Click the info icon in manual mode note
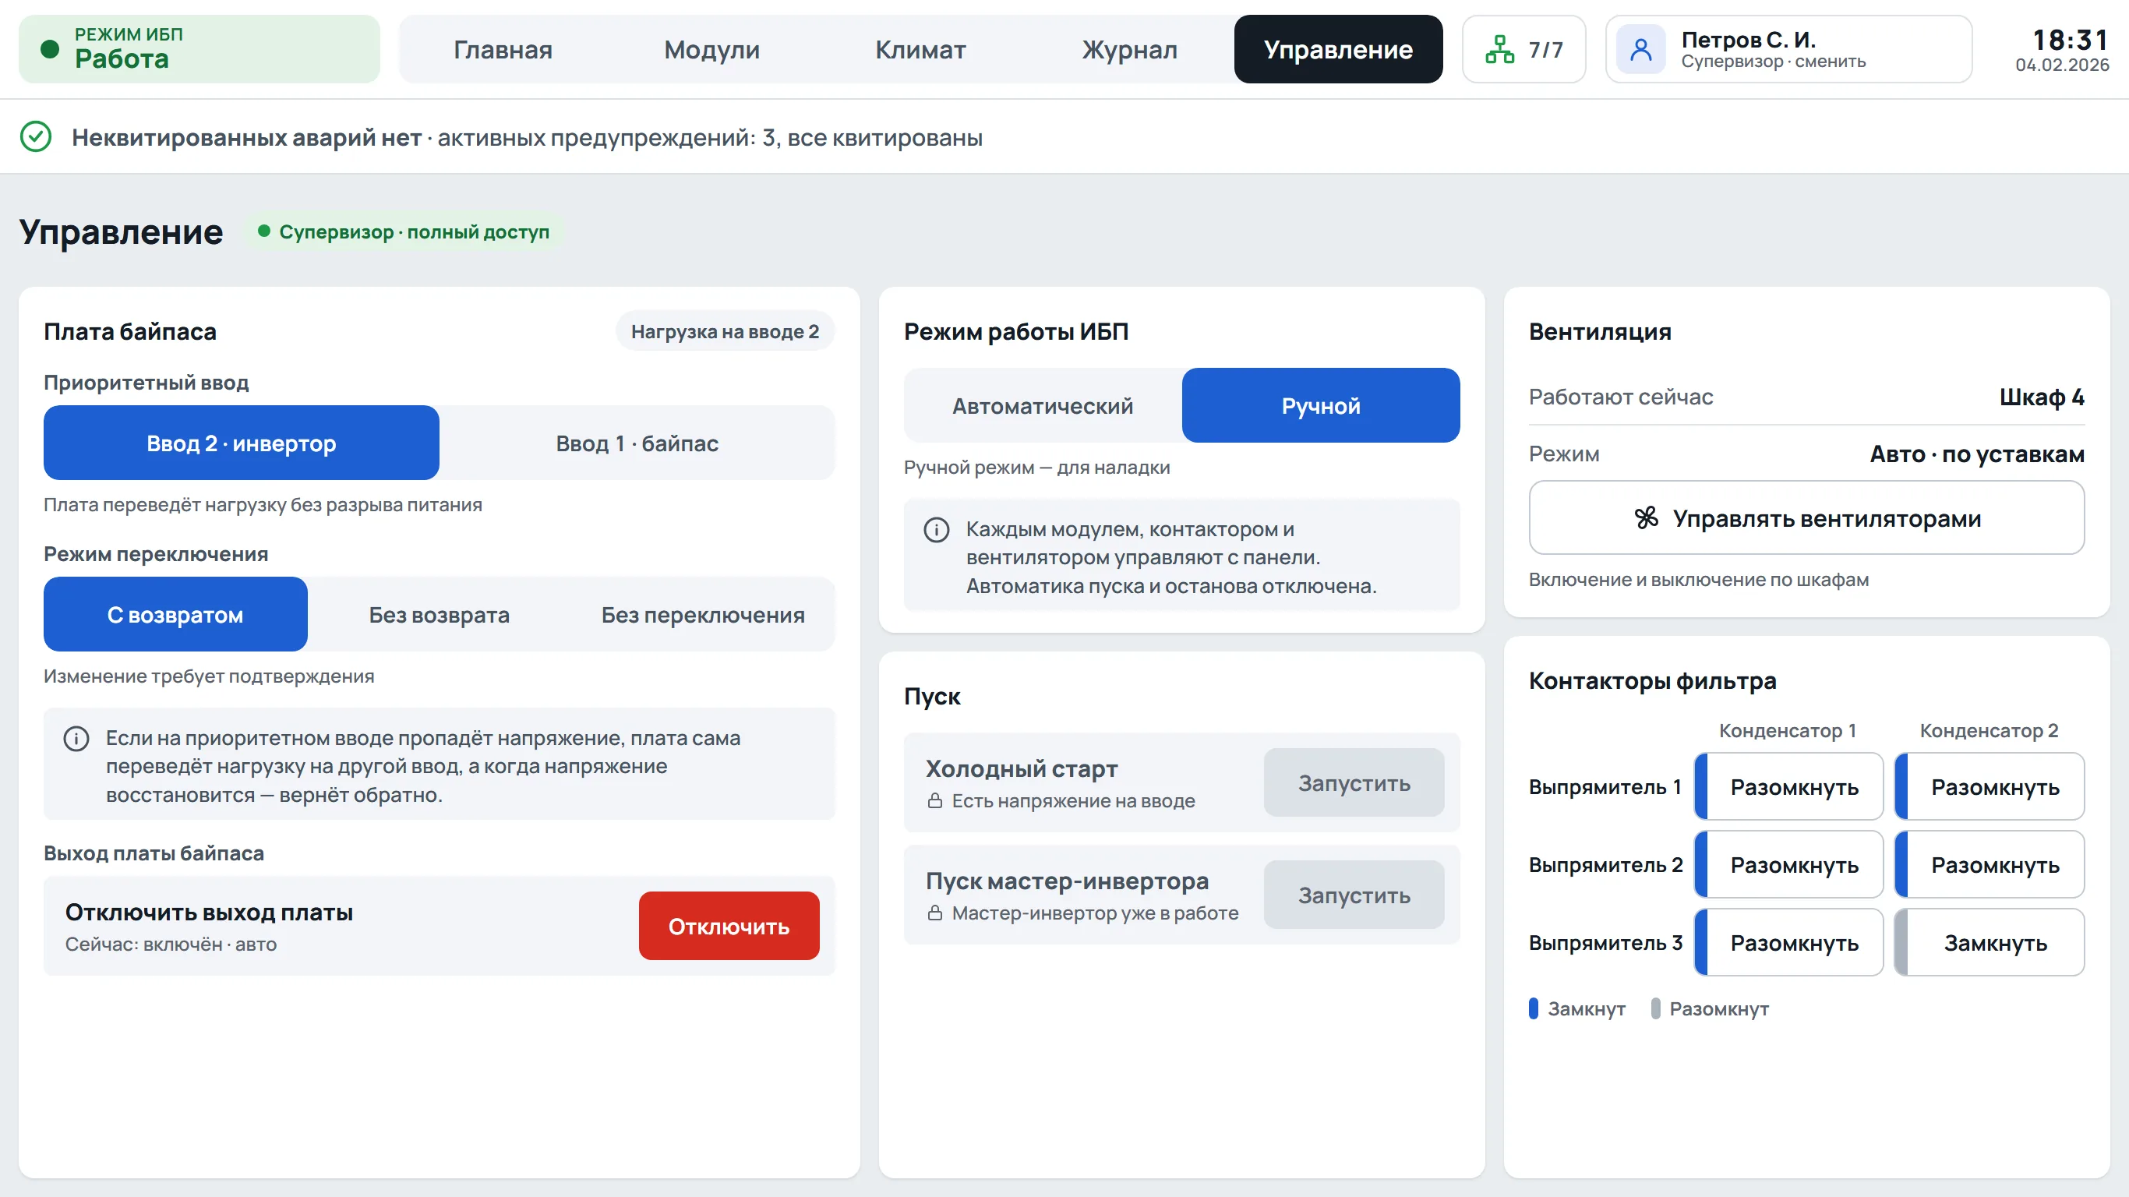The width and height of the screenshot is (2129, 1197). coord(936,530)
